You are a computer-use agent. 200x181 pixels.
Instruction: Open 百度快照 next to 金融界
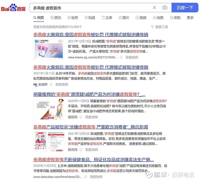click(x=62, y=85)
